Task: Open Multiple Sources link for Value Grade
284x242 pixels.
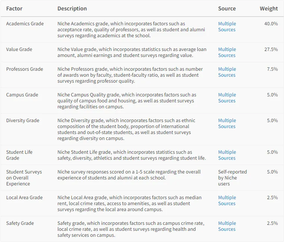Action: coord(227,52)
